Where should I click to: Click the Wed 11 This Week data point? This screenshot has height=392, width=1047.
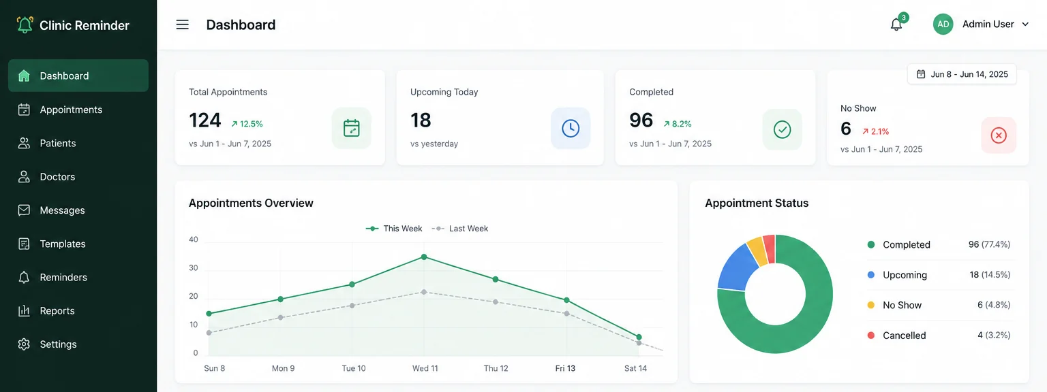coord(424,257)
